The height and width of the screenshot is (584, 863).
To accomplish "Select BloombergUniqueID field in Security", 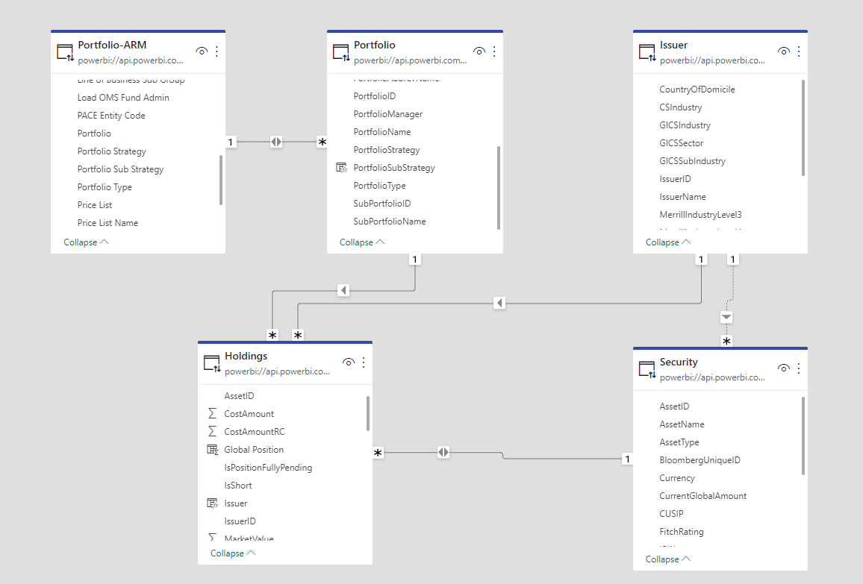I will tap(700, 460).
